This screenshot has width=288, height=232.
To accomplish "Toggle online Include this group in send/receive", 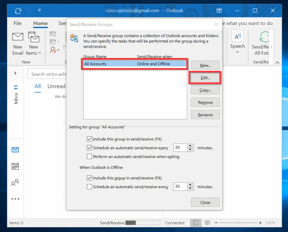I will [x=89, y=139].
